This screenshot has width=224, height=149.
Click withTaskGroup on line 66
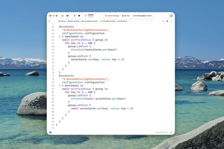click(x=81, y=40)
